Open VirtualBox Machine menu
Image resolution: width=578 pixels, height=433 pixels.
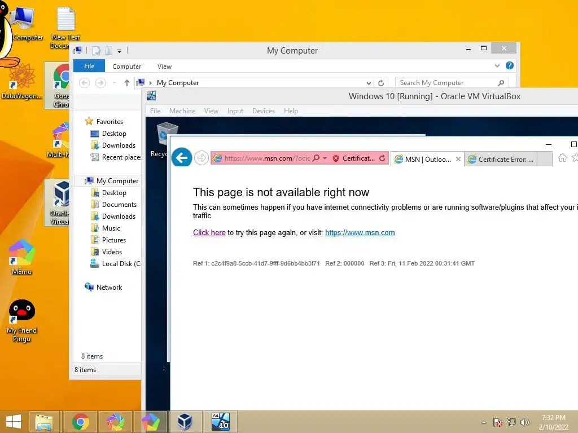[x=182, y=111]
